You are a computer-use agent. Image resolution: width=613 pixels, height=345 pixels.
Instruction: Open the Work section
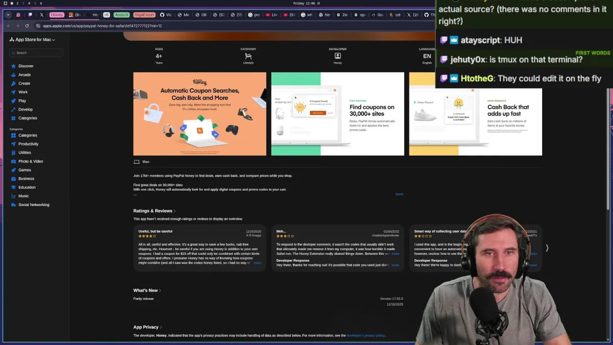pyautogui.click(x=23, y=92)
